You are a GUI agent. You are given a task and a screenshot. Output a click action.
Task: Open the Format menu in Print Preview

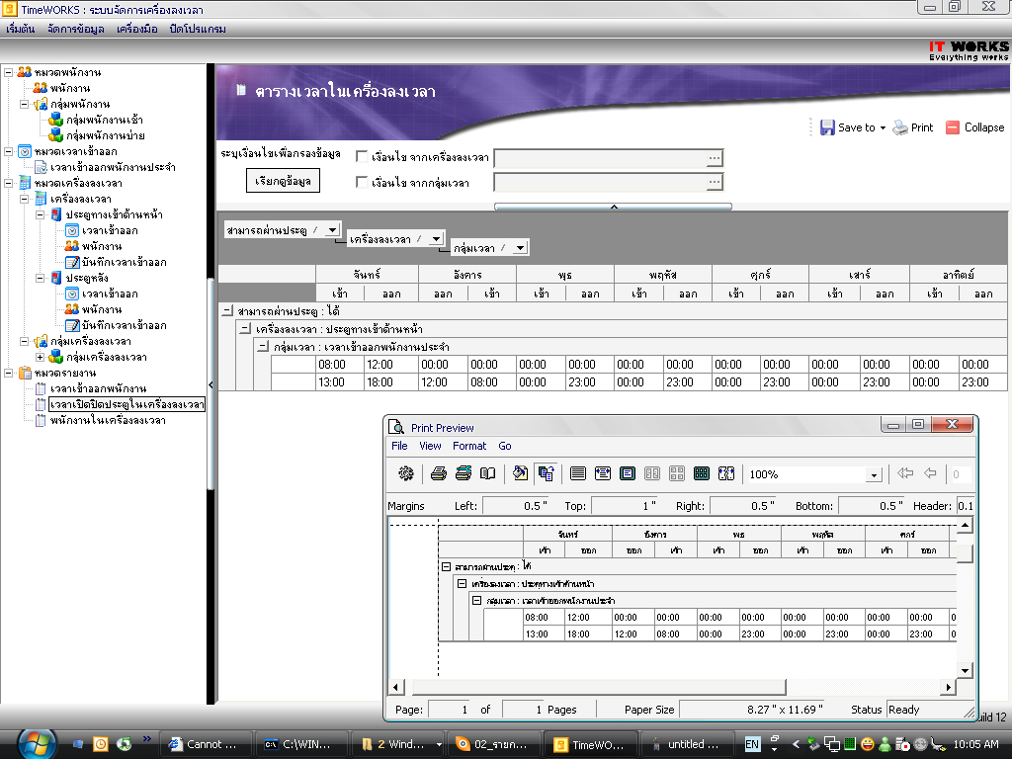click(x=469, y=446)
